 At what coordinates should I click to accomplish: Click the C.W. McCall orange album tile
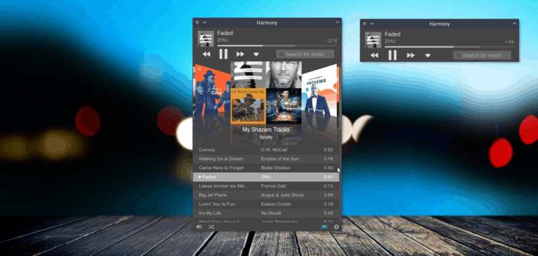pyautogui.click(x=248, y=106)
